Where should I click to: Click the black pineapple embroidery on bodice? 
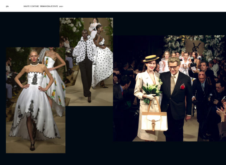pyautogui.click(x=35, y=79)
